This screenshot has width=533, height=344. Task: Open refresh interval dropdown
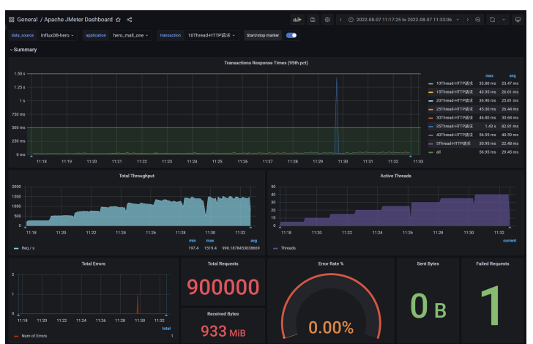[504, 20]
